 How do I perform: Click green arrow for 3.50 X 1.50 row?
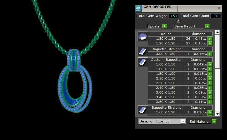210,102
